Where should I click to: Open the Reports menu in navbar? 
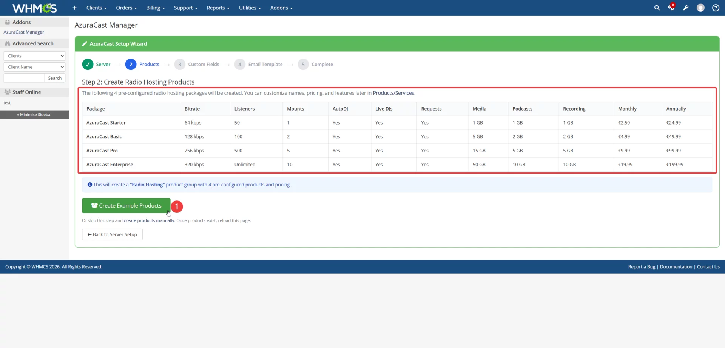point(218,8)
